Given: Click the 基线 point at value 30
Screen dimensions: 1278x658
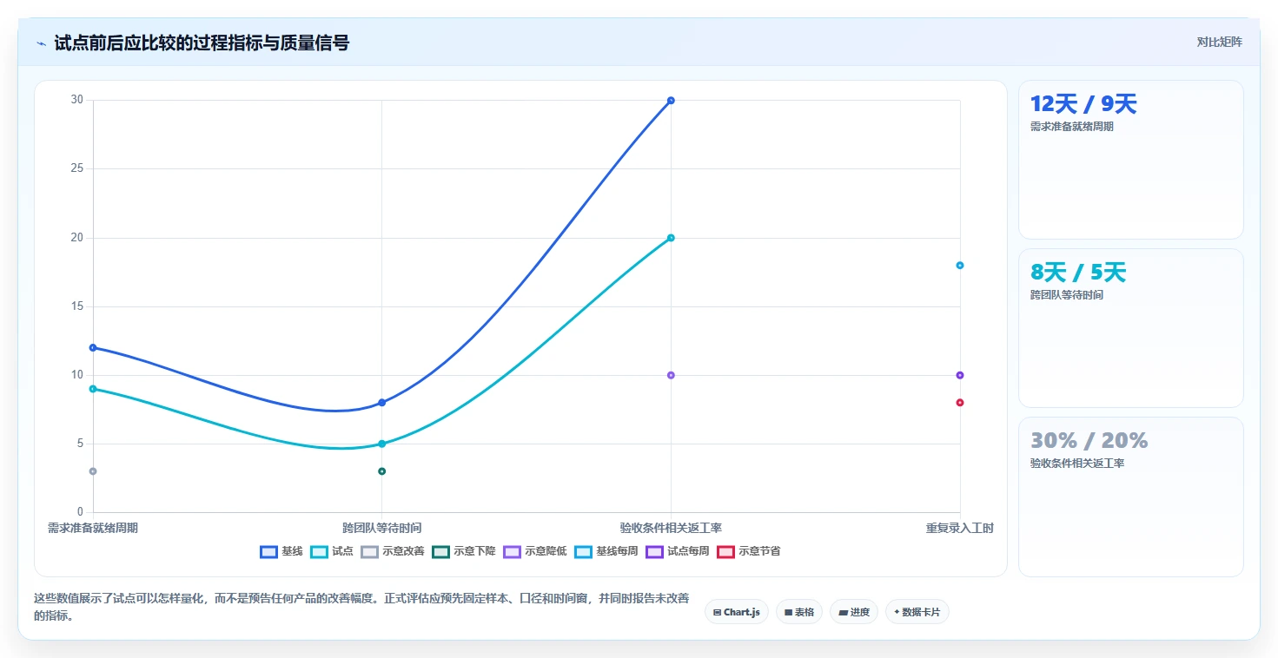Looking at the screenshot, I should coord(671,101).
